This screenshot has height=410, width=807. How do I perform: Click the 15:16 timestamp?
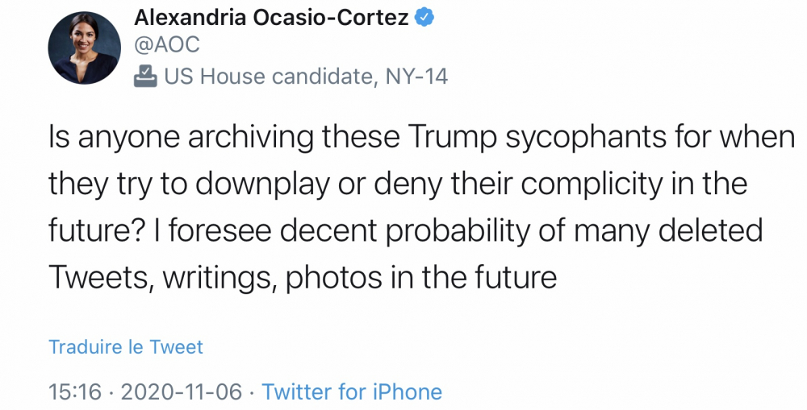75,392
